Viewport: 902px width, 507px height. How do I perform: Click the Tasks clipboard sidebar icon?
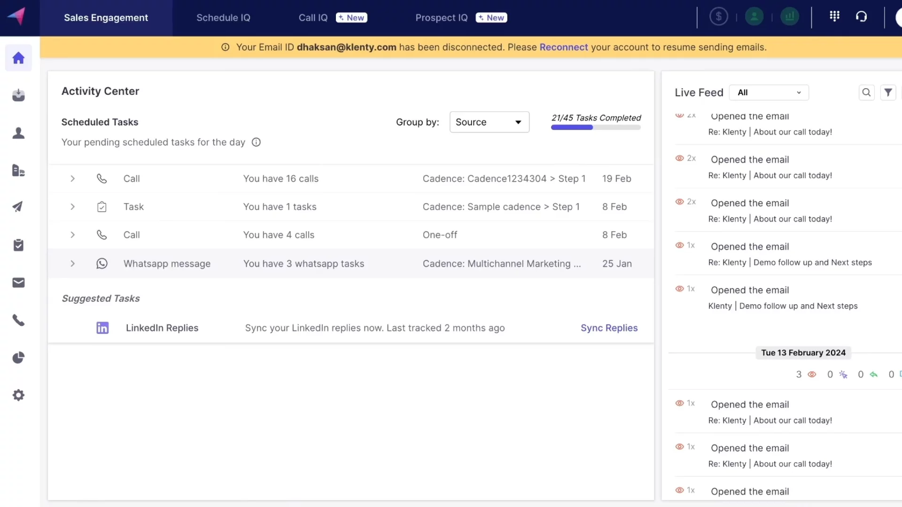coord(18,245)
